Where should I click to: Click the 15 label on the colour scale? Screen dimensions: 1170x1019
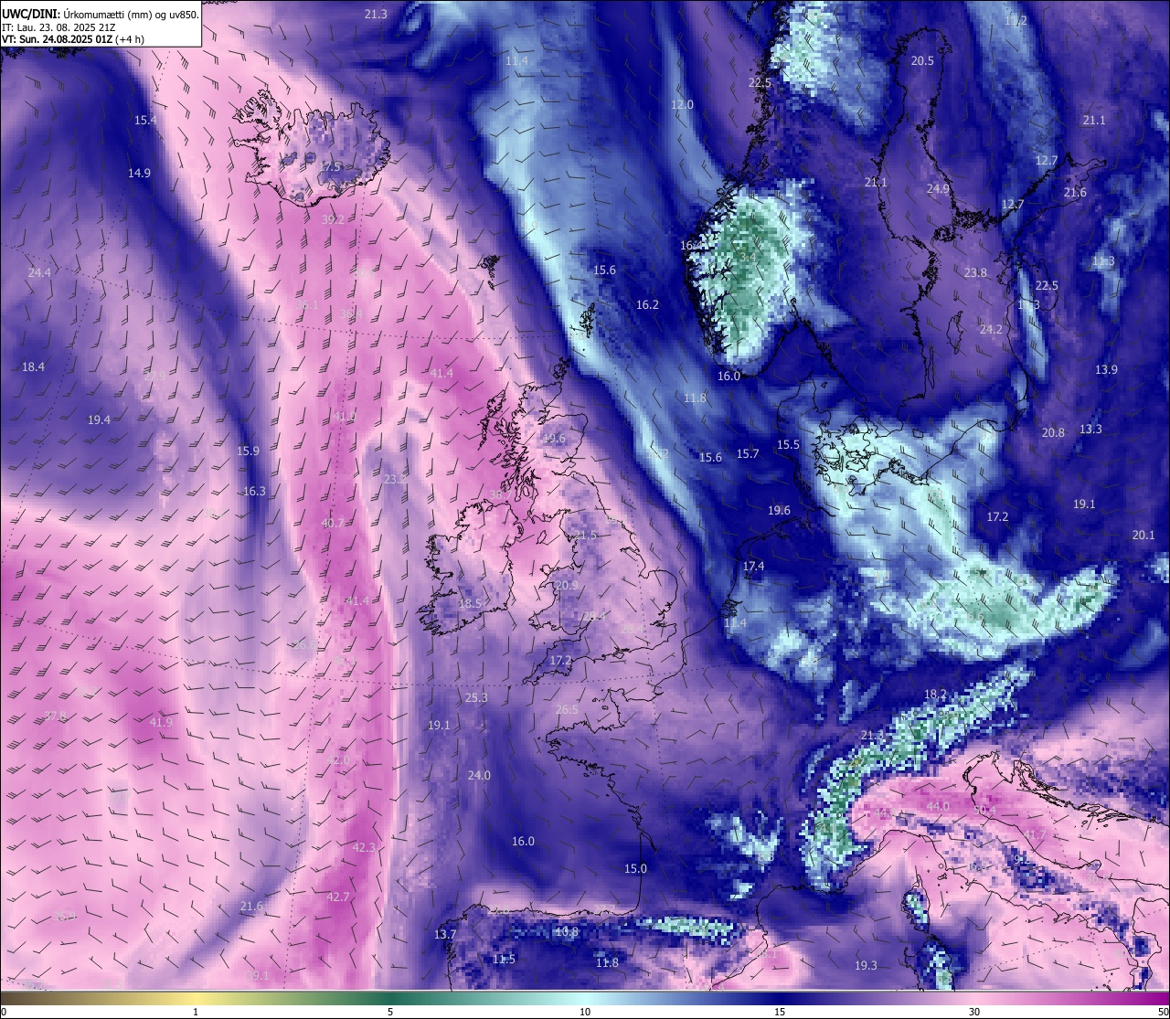780,1012
